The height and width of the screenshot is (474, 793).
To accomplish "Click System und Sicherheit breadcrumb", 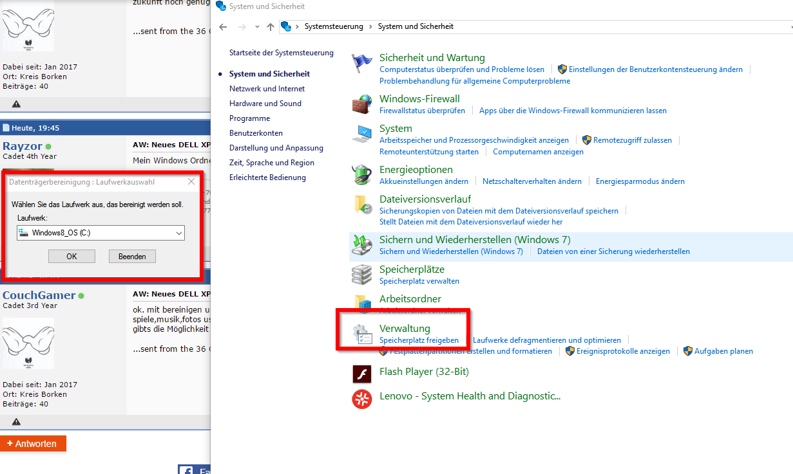I will [416, 26].
